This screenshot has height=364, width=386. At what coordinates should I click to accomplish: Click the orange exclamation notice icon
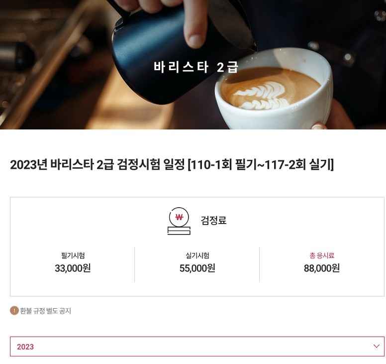tap(14, 311)
